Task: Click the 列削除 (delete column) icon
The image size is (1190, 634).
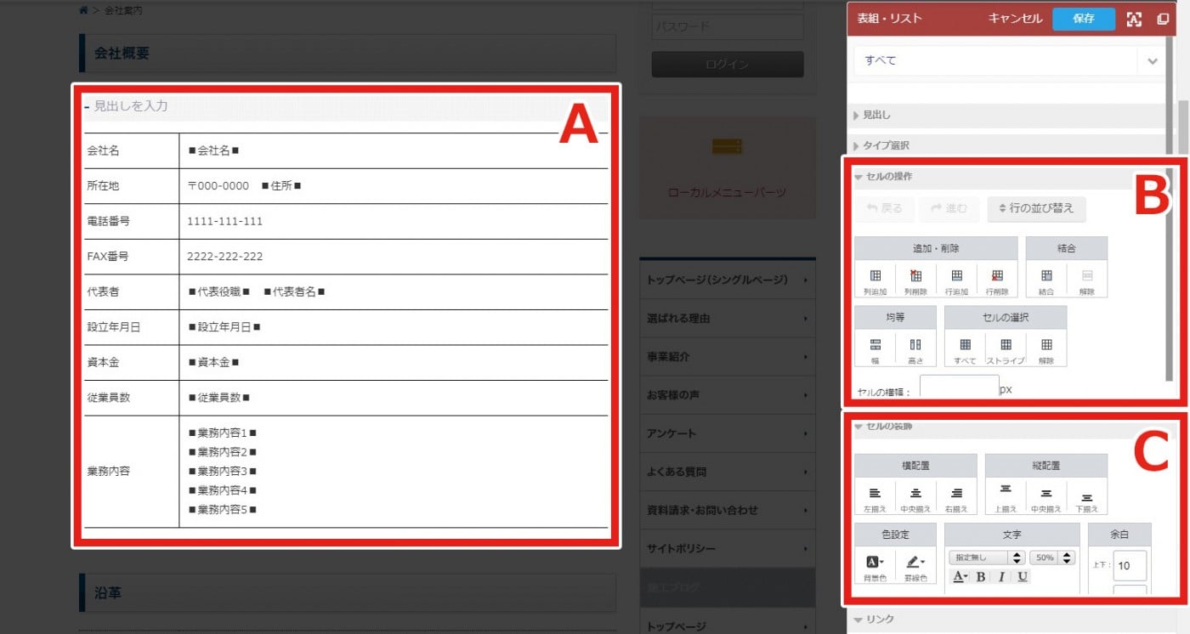Action: (x=916, y=275)
